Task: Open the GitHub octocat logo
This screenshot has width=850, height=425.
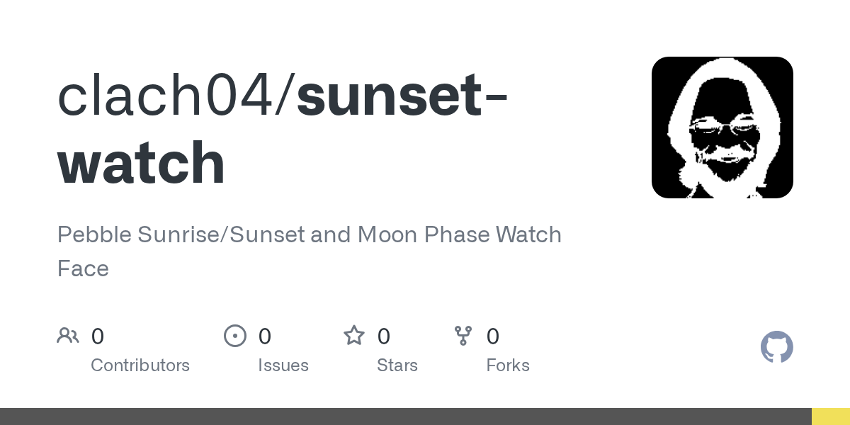Action: coord(776,347)
